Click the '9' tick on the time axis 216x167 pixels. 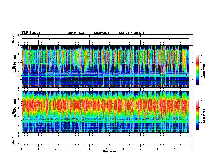click(x=175, y=149)
